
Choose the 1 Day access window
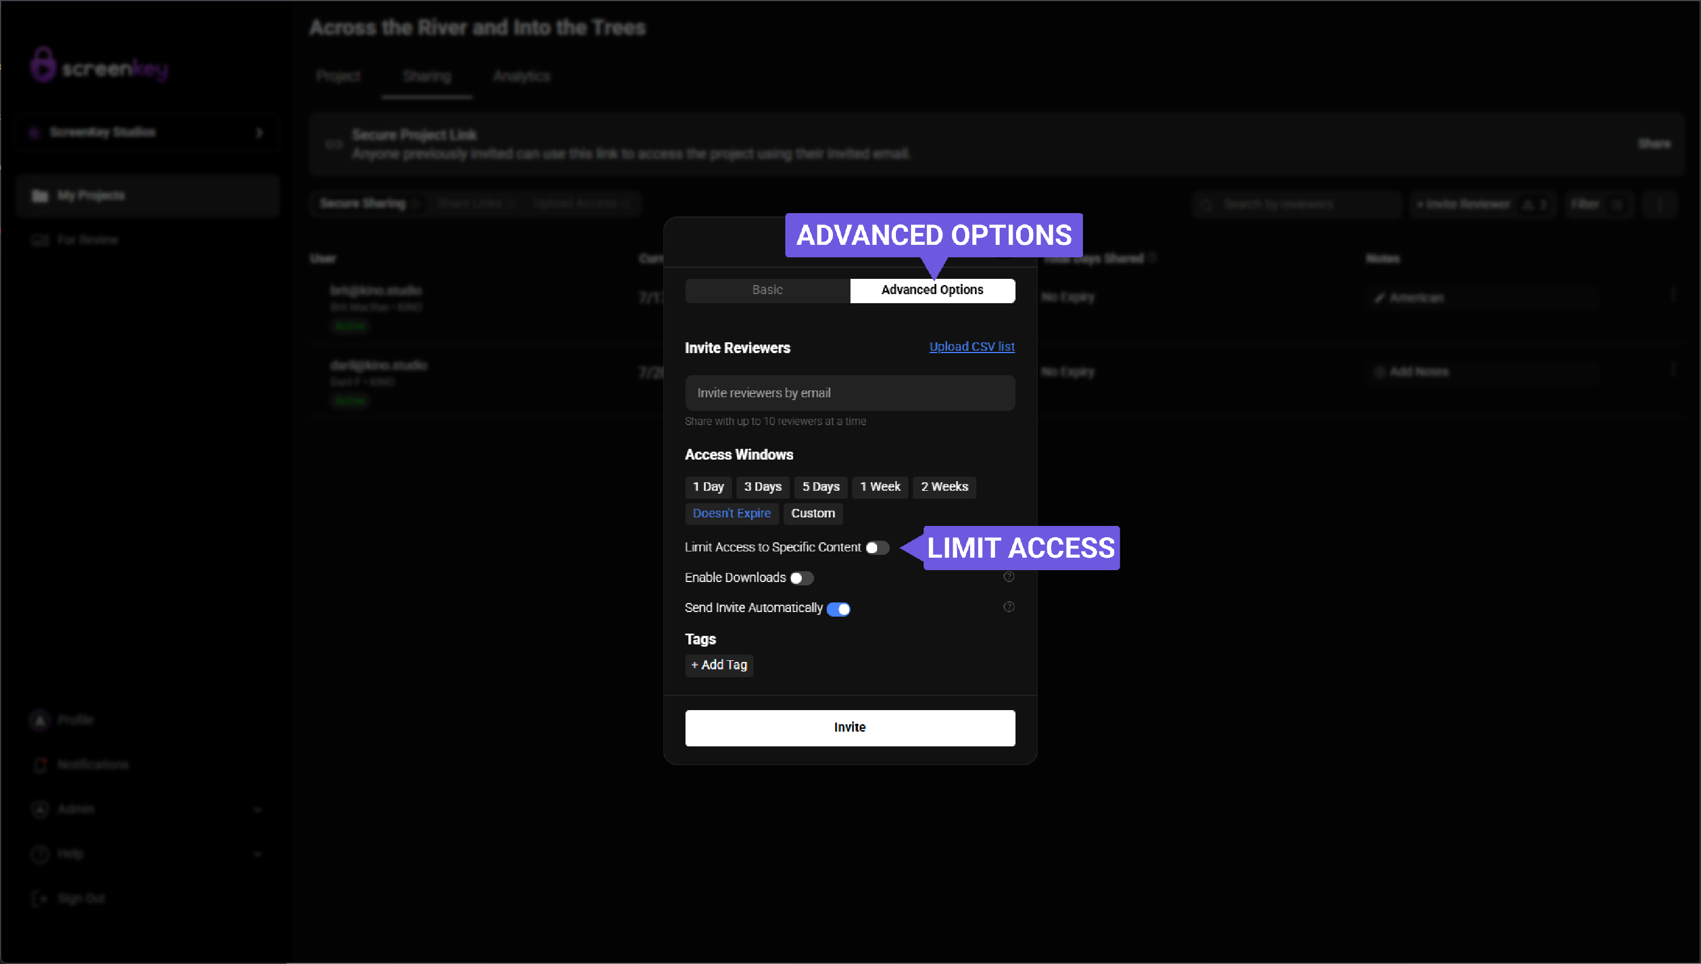coord(708,487)
